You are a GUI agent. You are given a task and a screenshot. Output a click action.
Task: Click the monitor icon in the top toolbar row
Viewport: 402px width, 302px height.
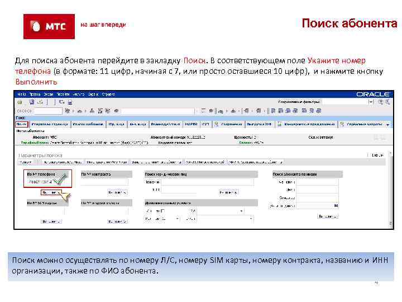coord(70,102)
